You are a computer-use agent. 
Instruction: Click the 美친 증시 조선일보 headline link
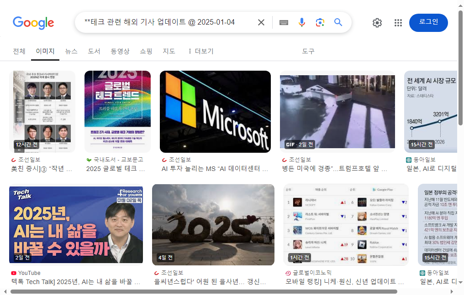(42, 169)
